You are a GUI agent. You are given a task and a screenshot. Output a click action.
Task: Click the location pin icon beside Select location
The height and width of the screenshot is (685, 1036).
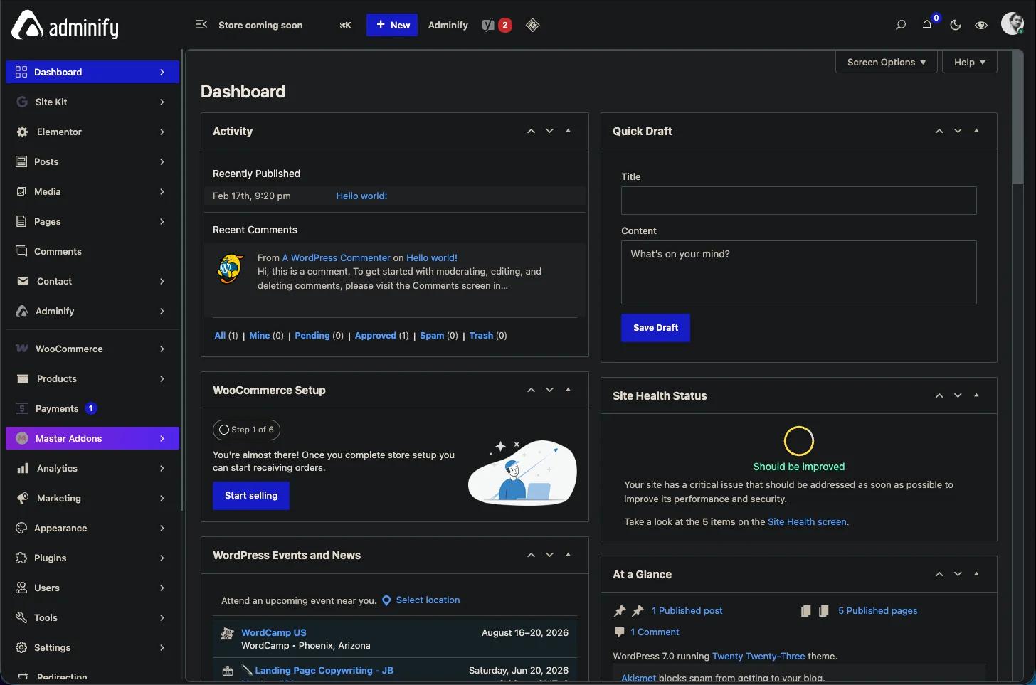point(386,600)
